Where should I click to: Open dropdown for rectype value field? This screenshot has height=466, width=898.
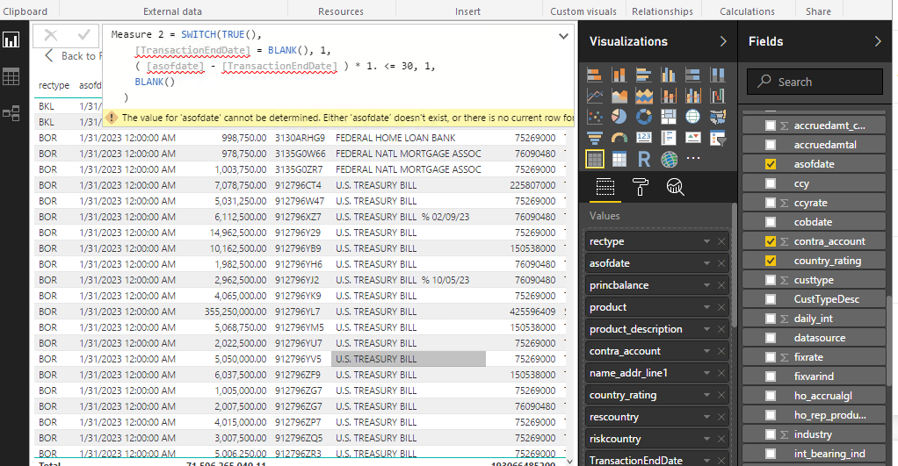click(x=706, y=241)
